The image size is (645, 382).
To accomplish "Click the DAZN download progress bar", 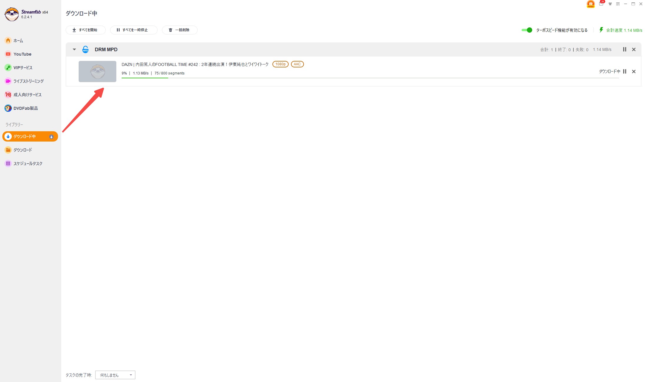I will [370, 78].
